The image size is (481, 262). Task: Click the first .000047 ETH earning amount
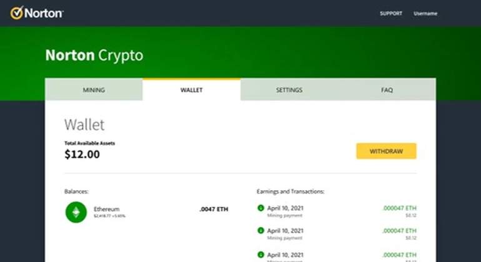399,208
